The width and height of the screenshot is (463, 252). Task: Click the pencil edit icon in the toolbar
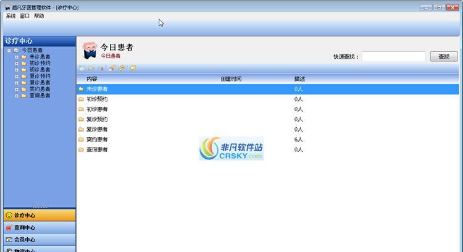point(112,68)
